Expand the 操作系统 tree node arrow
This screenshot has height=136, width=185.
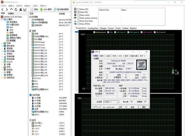point(2,46)
